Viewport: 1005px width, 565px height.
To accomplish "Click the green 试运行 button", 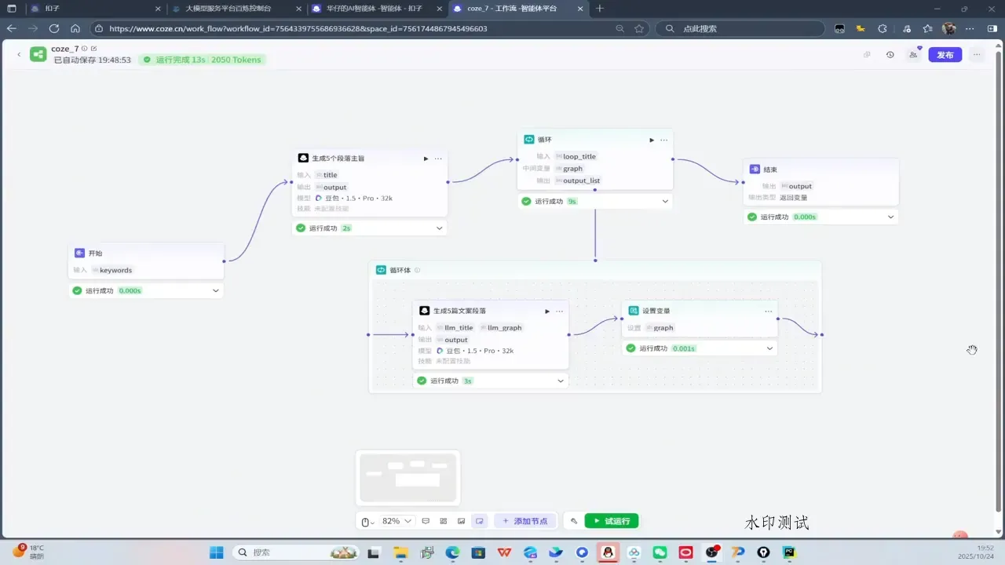I will [x=611, y=521].
